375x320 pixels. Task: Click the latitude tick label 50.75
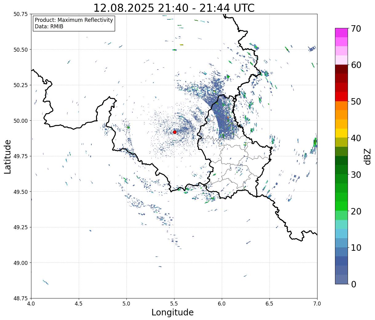point(21,14)
